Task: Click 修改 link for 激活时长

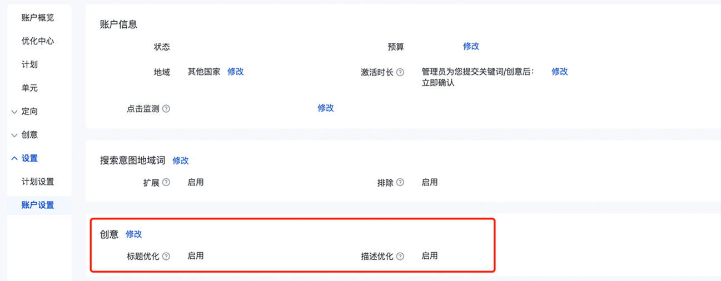Action: point(560,71)
